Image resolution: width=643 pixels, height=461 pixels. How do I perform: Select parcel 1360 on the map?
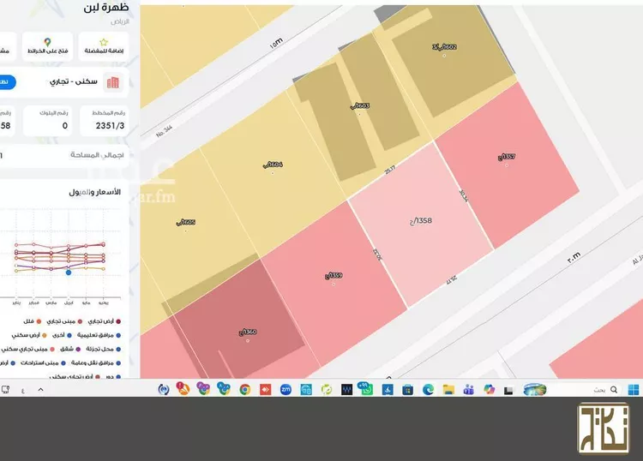pos(248,332)
